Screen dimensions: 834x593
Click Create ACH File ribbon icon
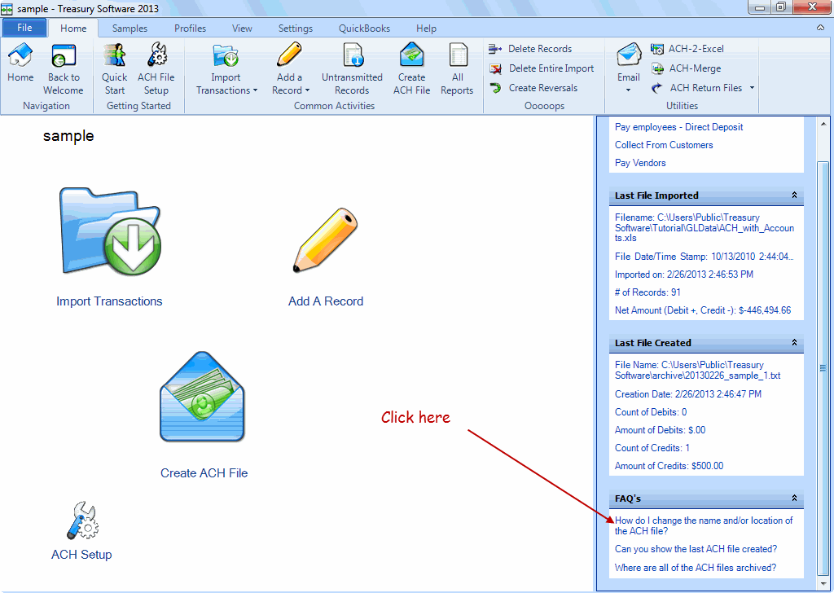point(411,55)
